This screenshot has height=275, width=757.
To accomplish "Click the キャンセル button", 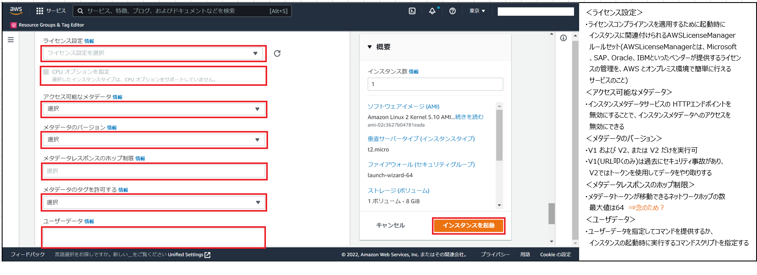I will 390,225.
